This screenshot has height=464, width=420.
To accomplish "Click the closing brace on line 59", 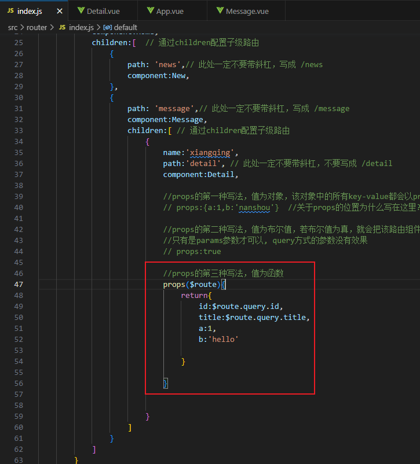I will [x=147, y=417].
